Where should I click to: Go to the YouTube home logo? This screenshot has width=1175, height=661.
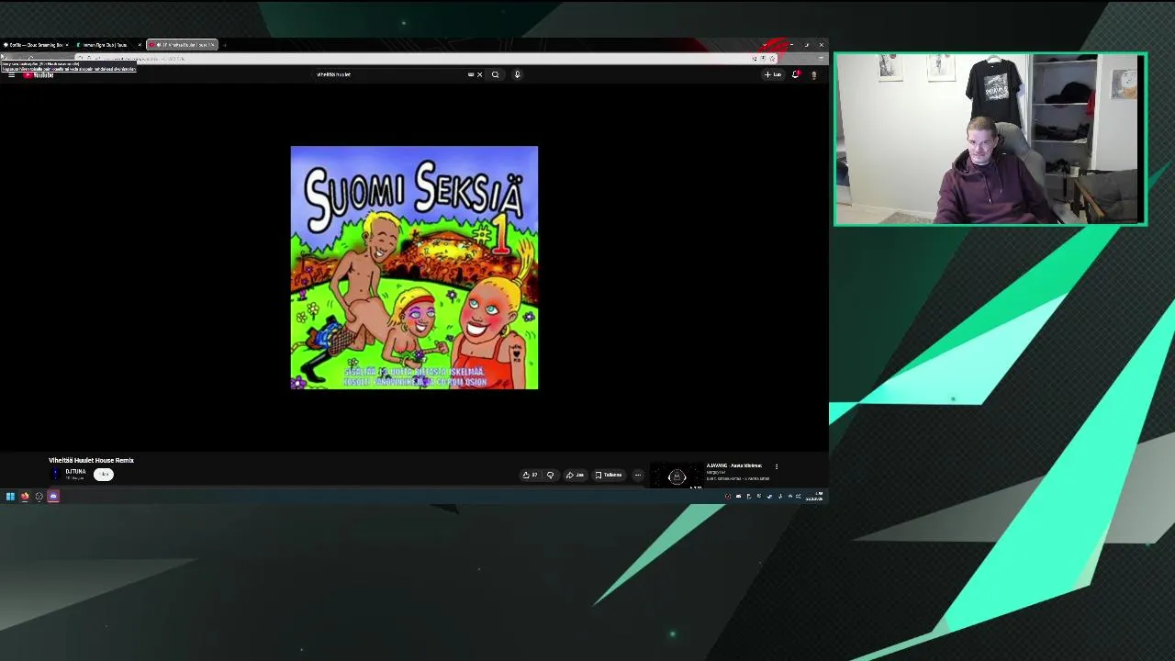click(39, 74)
